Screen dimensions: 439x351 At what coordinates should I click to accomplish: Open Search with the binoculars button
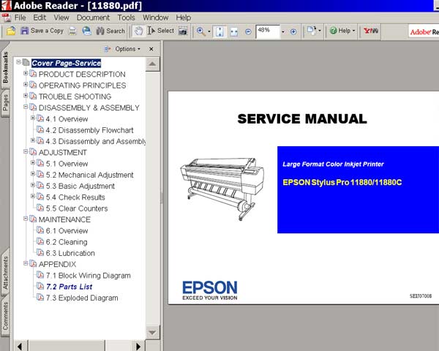coord(110,31)
